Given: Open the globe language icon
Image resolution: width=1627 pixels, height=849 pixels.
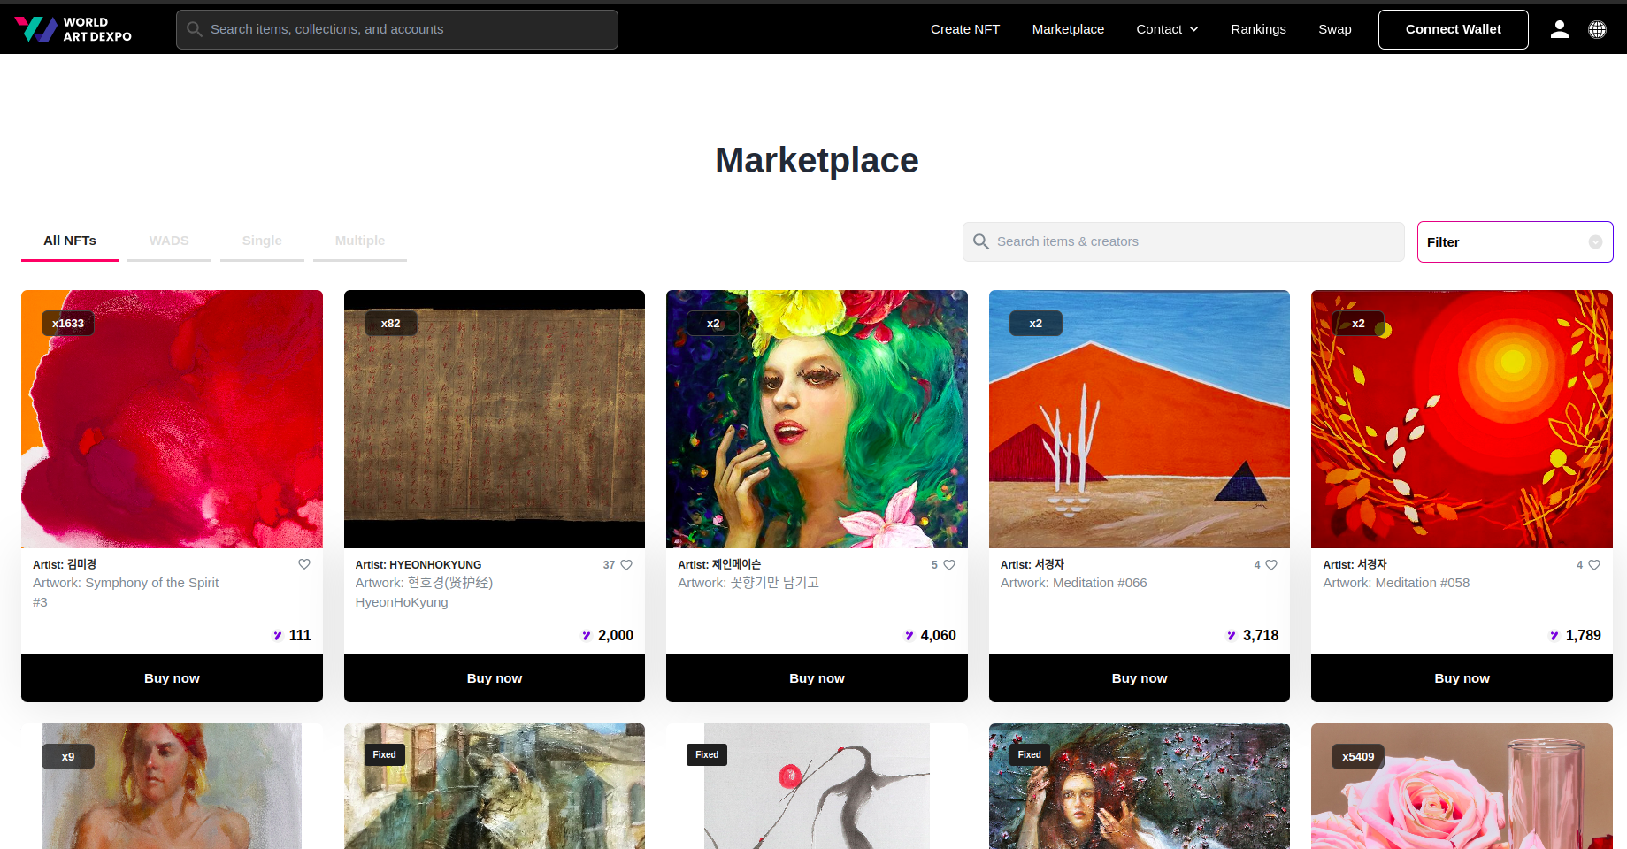Looking at the screenshot, I should [1597, 29].
